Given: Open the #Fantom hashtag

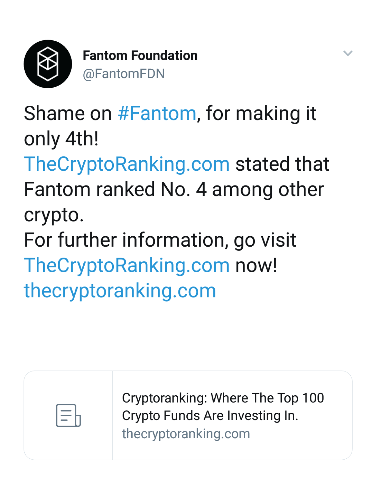Looking at the screenshot, I should point(157,113).
